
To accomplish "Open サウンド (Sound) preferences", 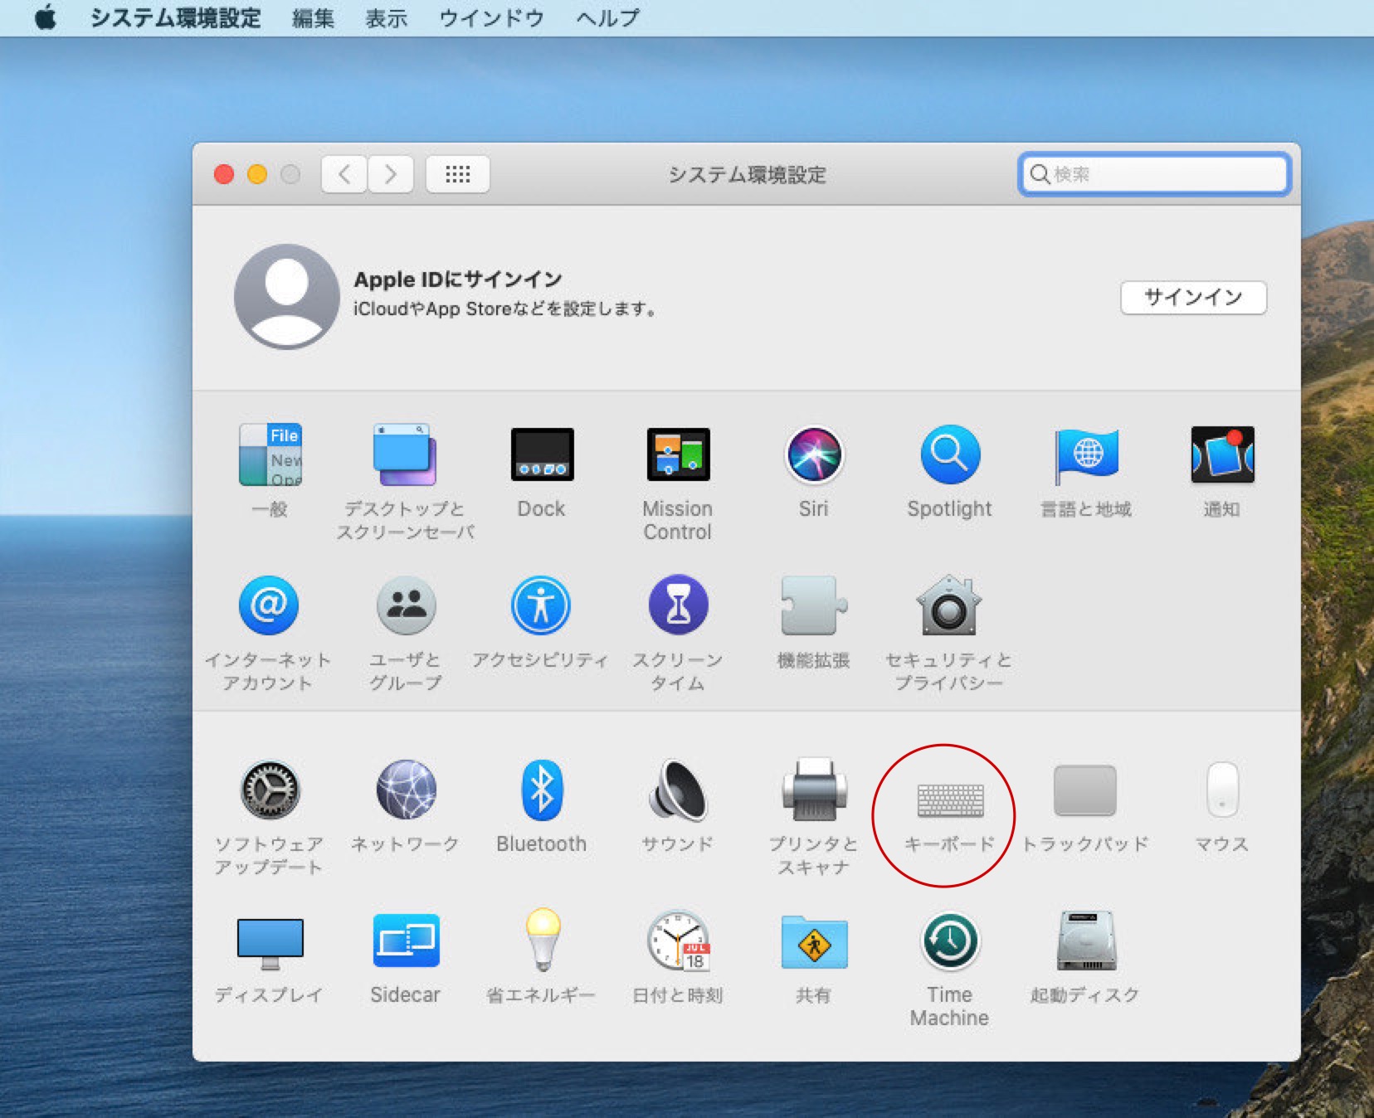I will [678, 790].
